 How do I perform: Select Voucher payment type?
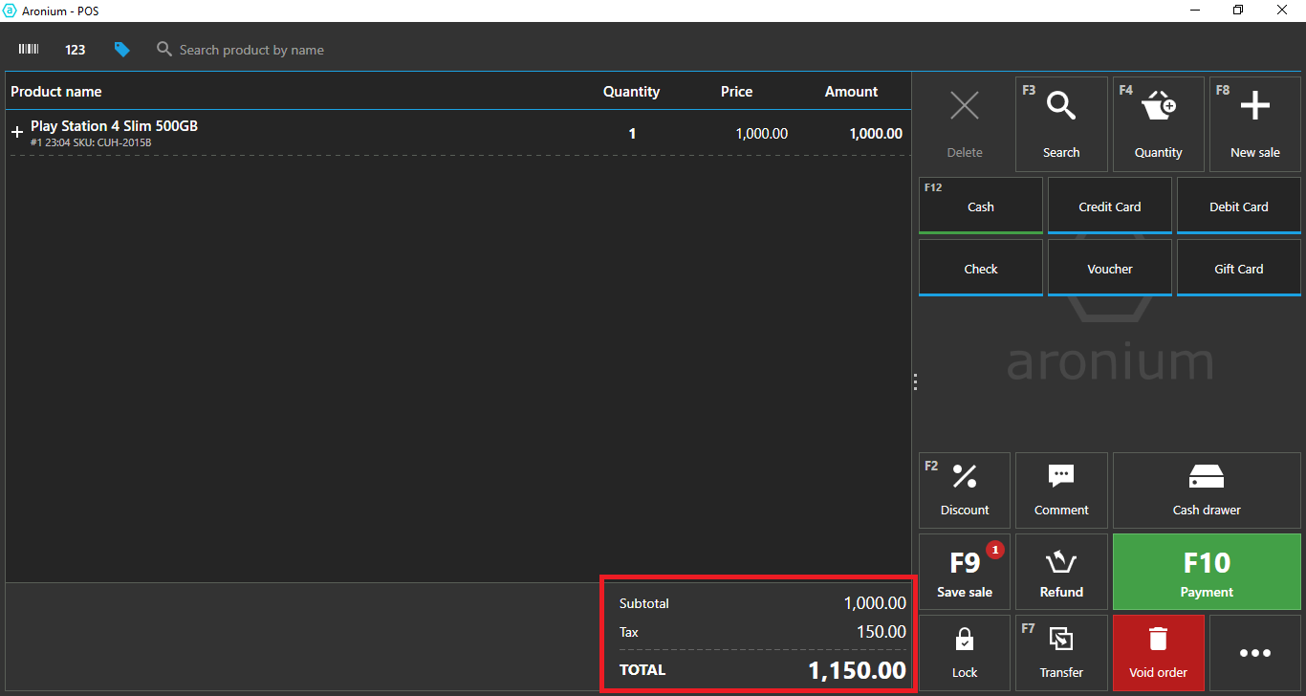1109,268
